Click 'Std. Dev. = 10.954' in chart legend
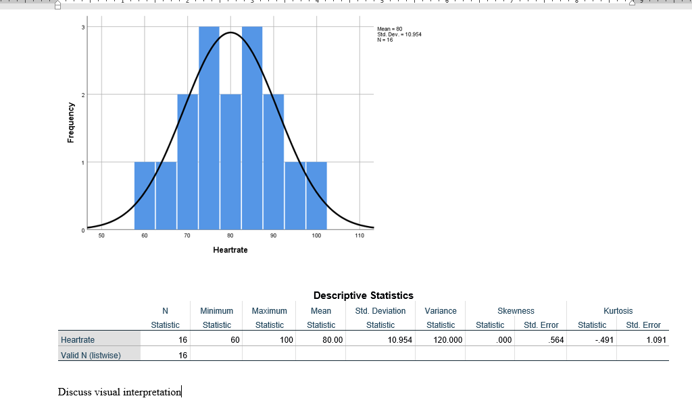The image size is (692, 419). (x=399, y=34)
